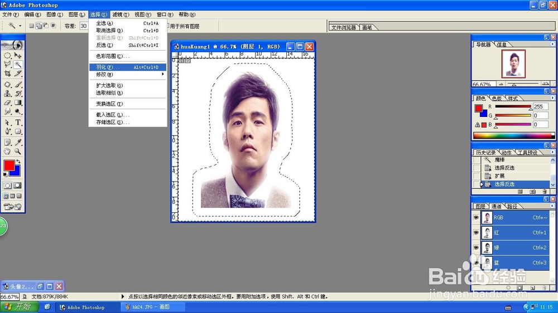This screenshot has width=558, height=313.
Task: Choose New Selection mode in options bar
Action: tap(31, 26)
